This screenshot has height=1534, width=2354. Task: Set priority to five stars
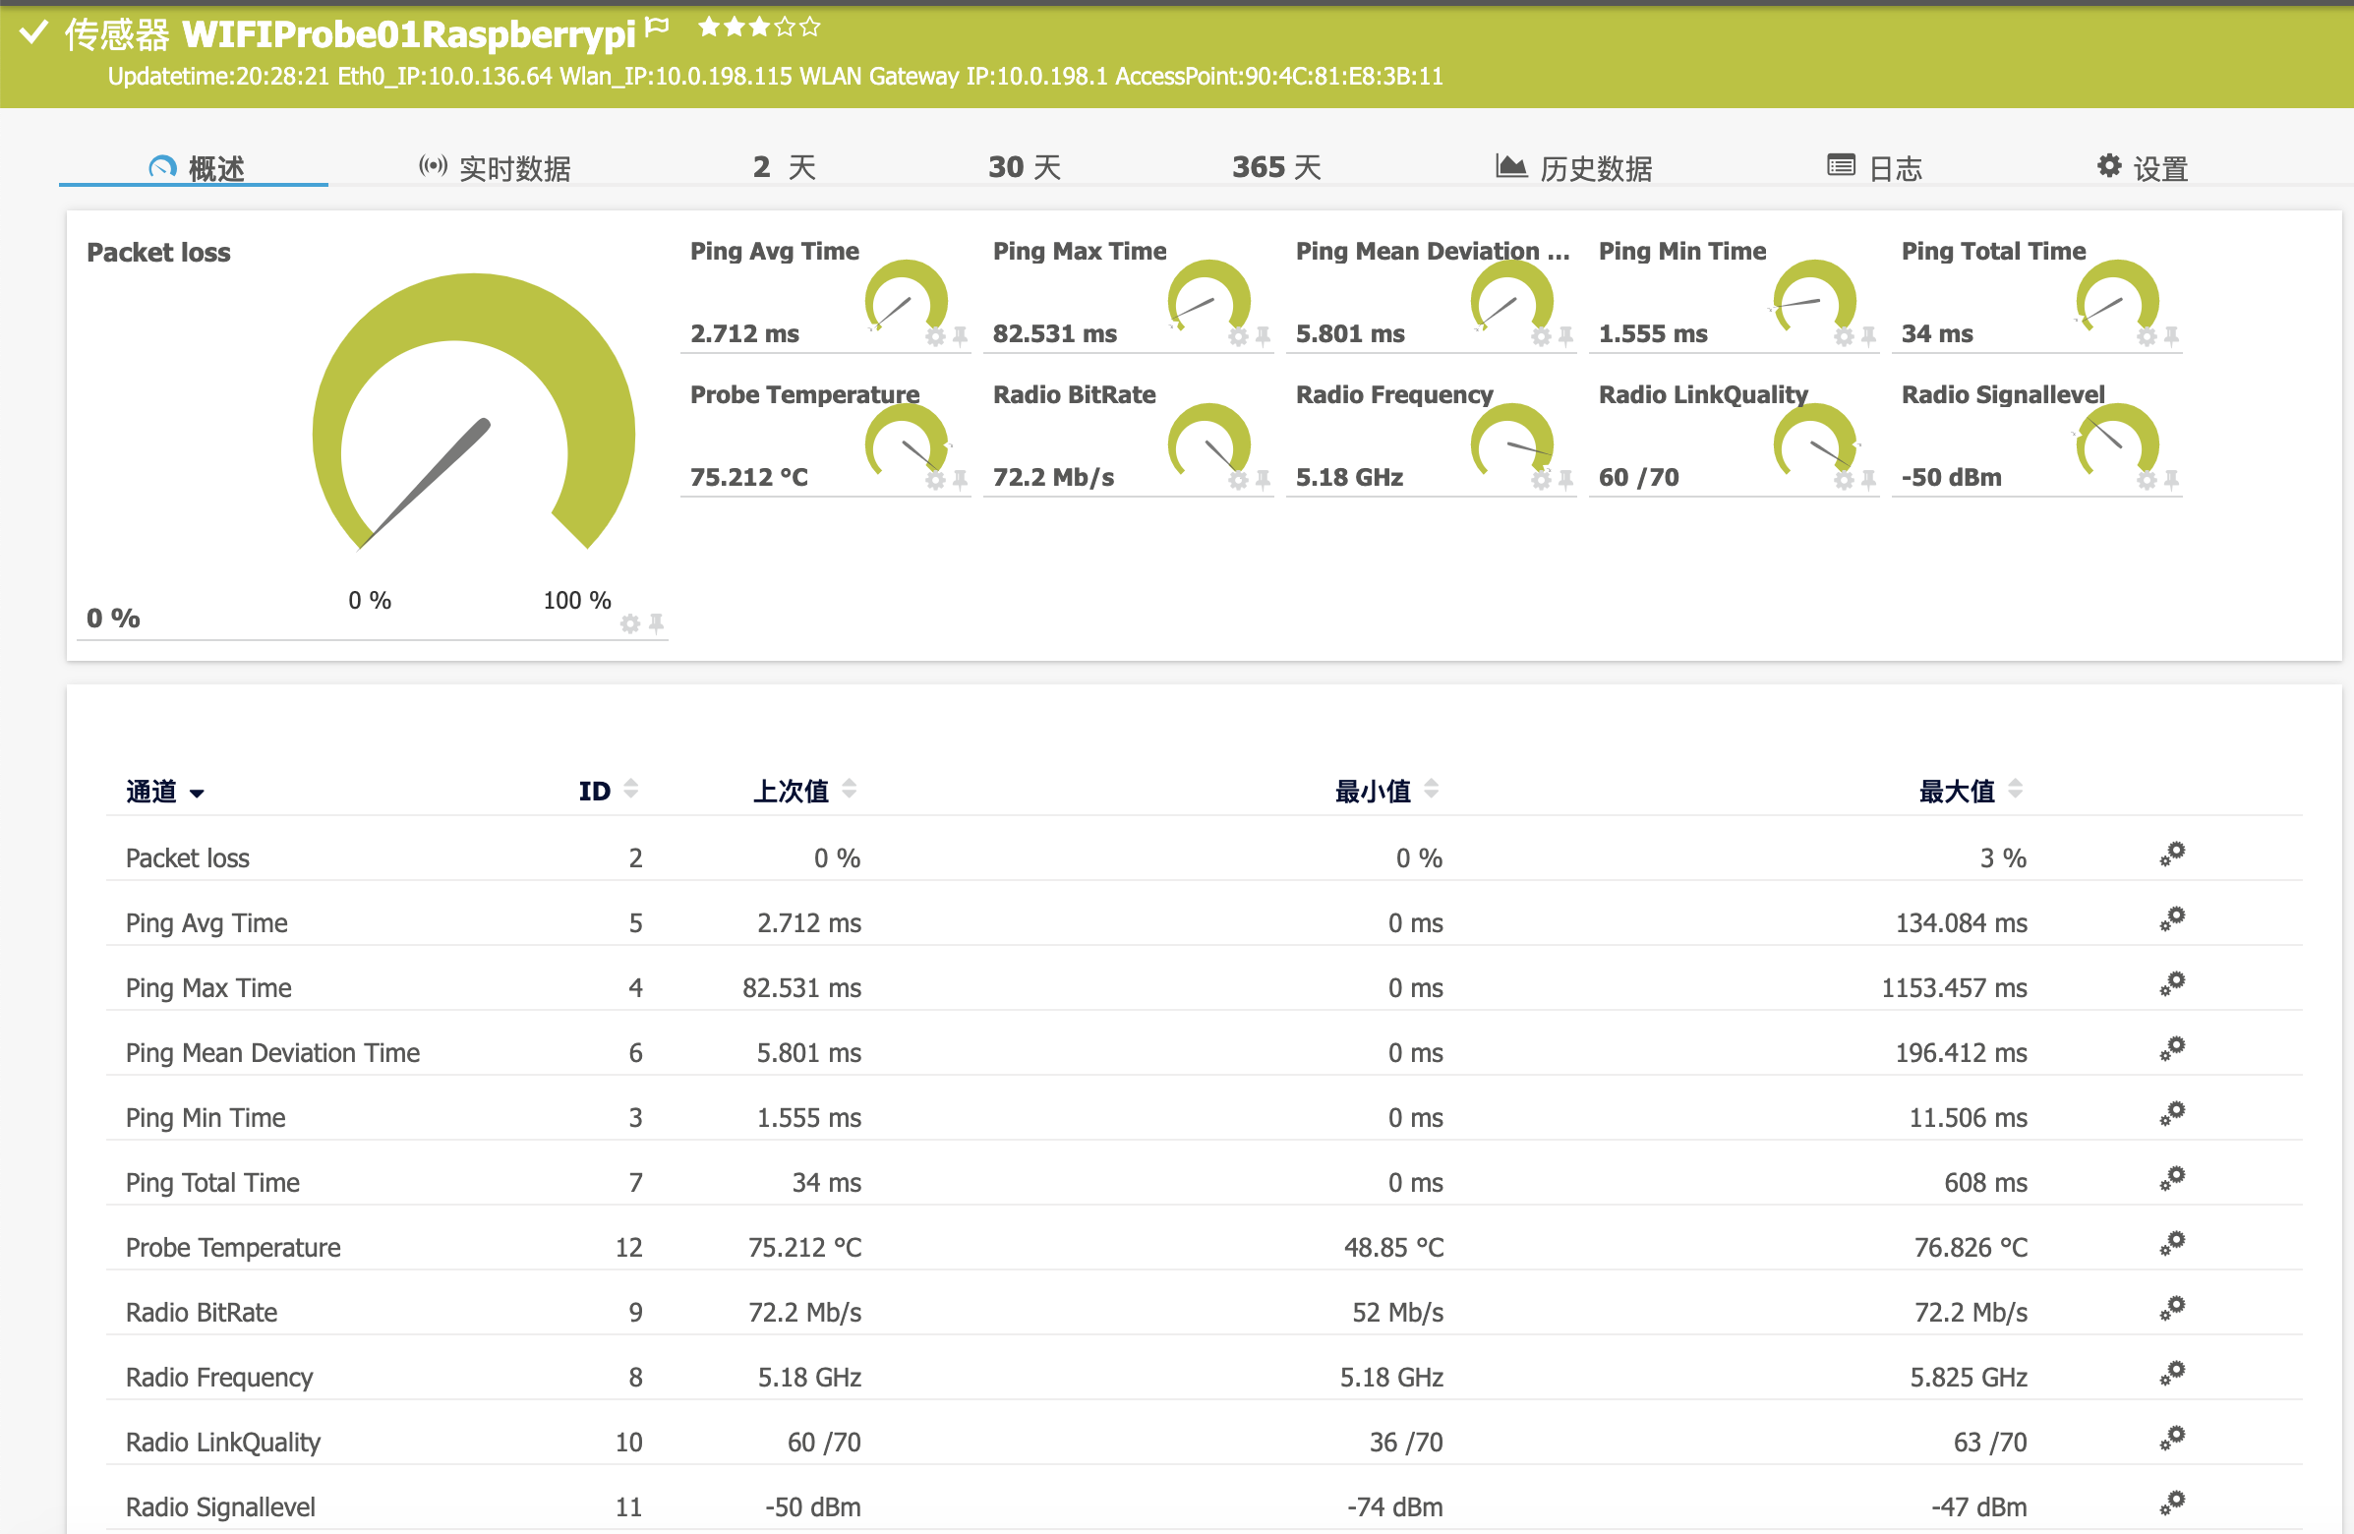click(811, 27)
